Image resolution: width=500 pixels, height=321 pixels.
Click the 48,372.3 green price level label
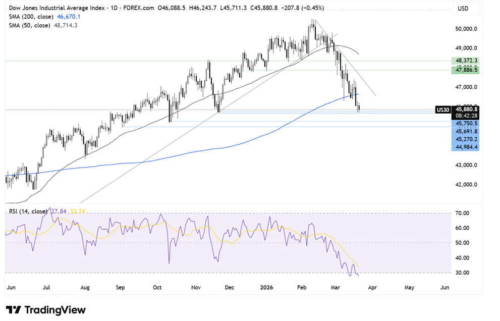pyautogui.click(x=465, y=61)
